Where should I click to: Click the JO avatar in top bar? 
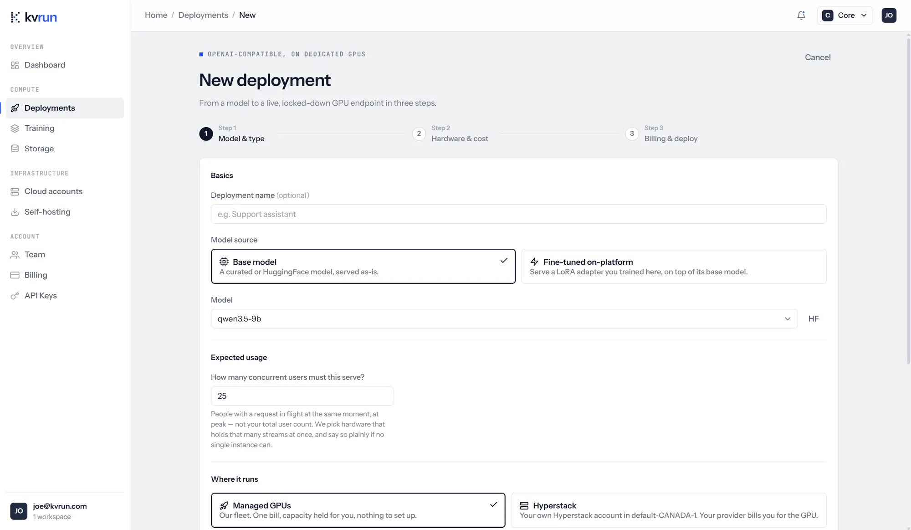(x=889, y=15)
